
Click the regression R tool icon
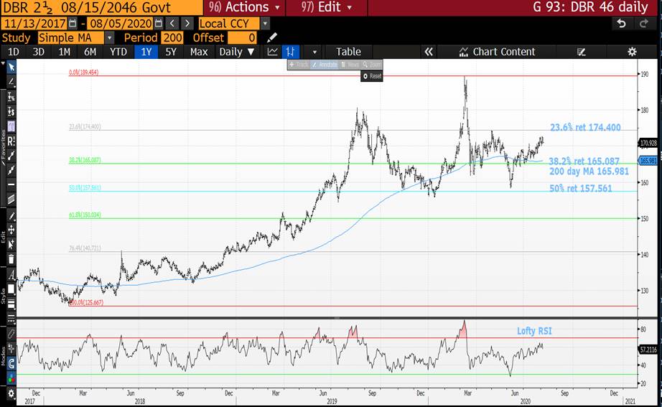coord(11,141)
